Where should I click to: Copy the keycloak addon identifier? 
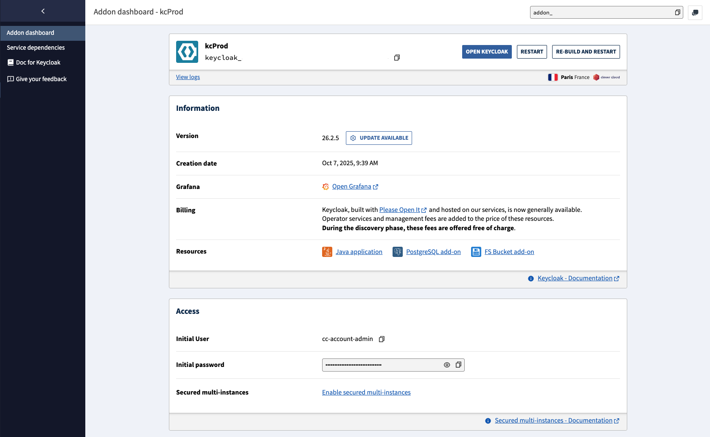coord(397,58)
